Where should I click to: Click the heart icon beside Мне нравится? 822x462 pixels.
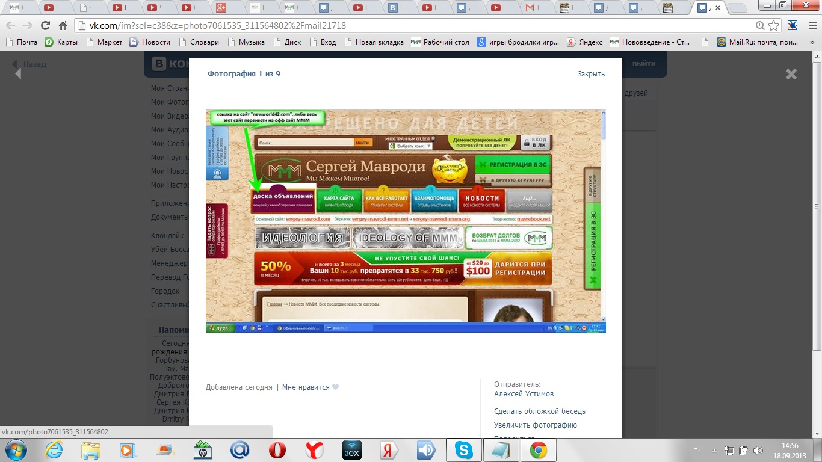(336, 387)
